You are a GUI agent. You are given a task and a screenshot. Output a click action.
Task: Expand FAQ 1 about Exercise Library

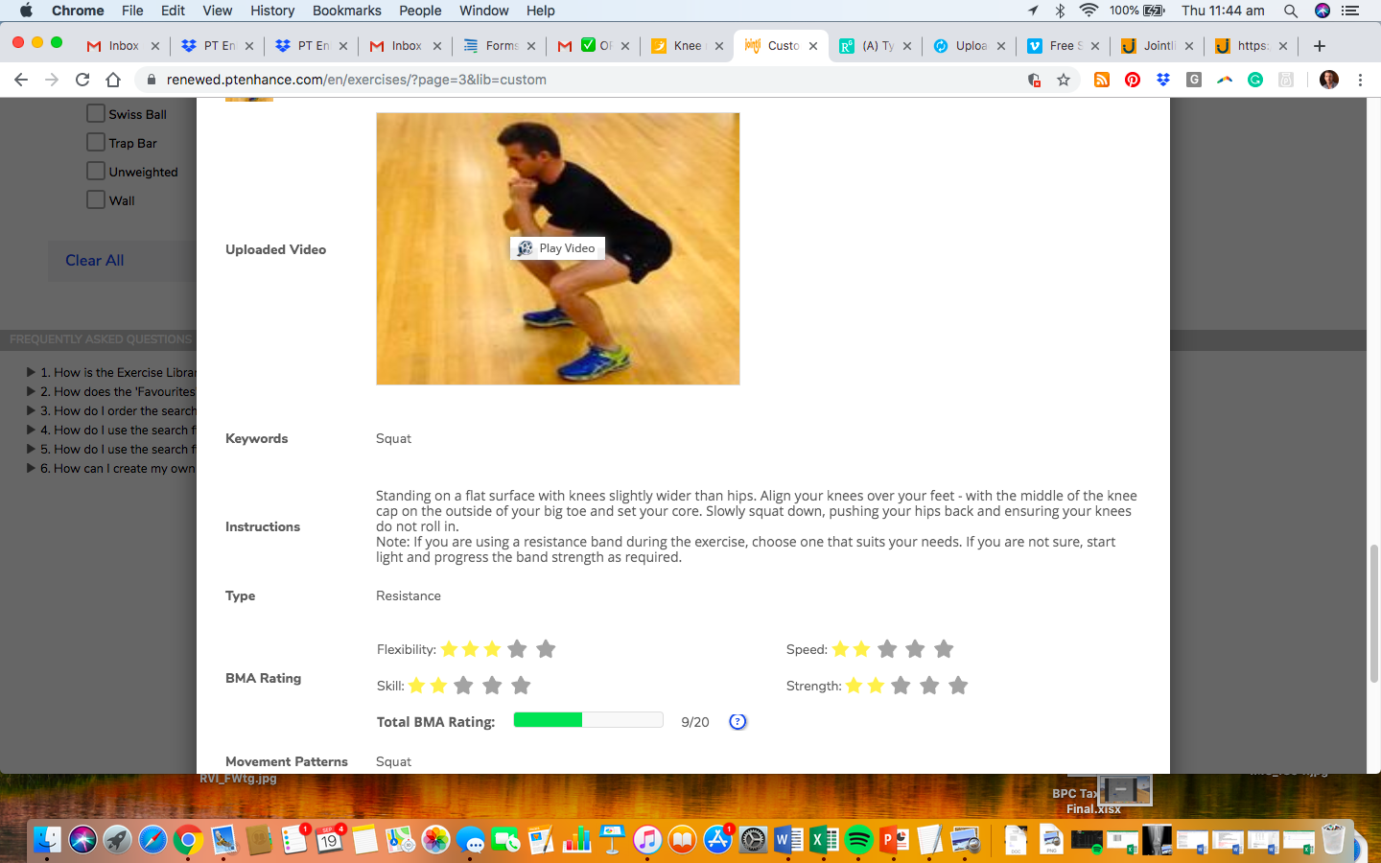(x=111, y=372)
